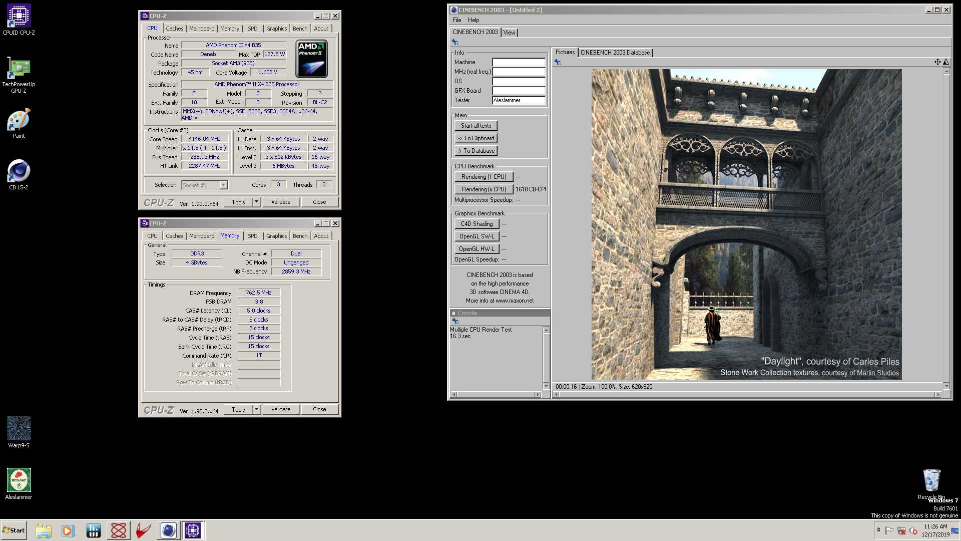The image size is (961, 541).
Task: Click the Machine input field
Action: pos(519,62)
